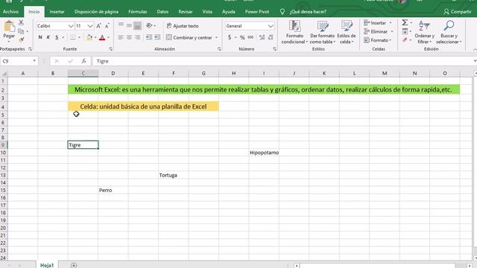The height and width of the screenshot is (268, 477).
Task: Apply red font color A
Action: pyautogui.click(x=102, y=37)
